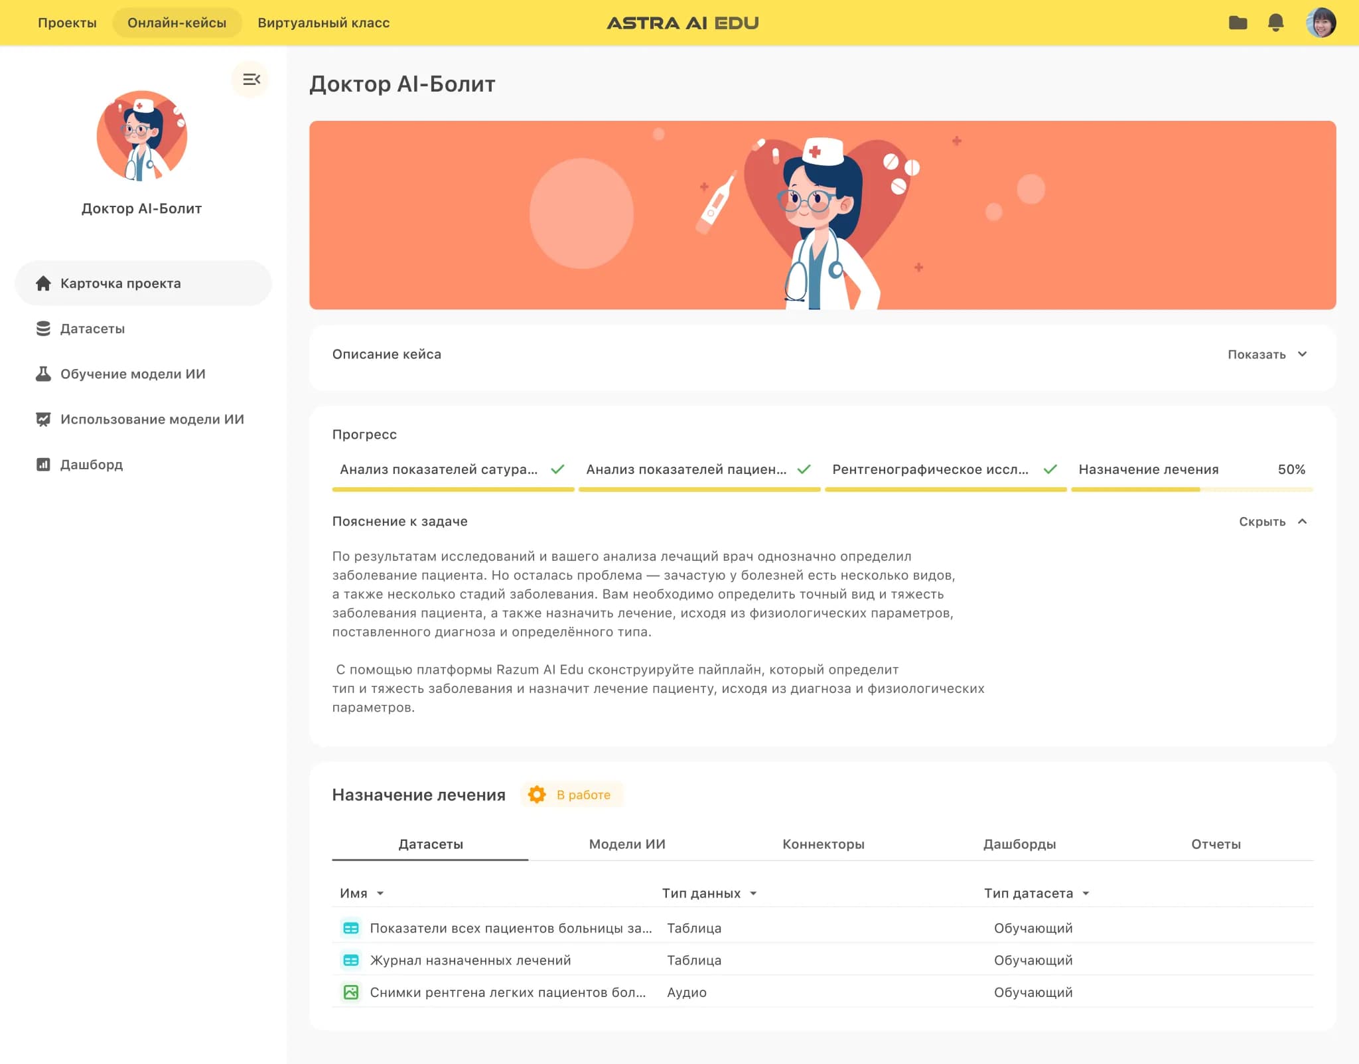1359x1064 pixels.
Task: Open the folder icon in header
Action: (1238, 23)
